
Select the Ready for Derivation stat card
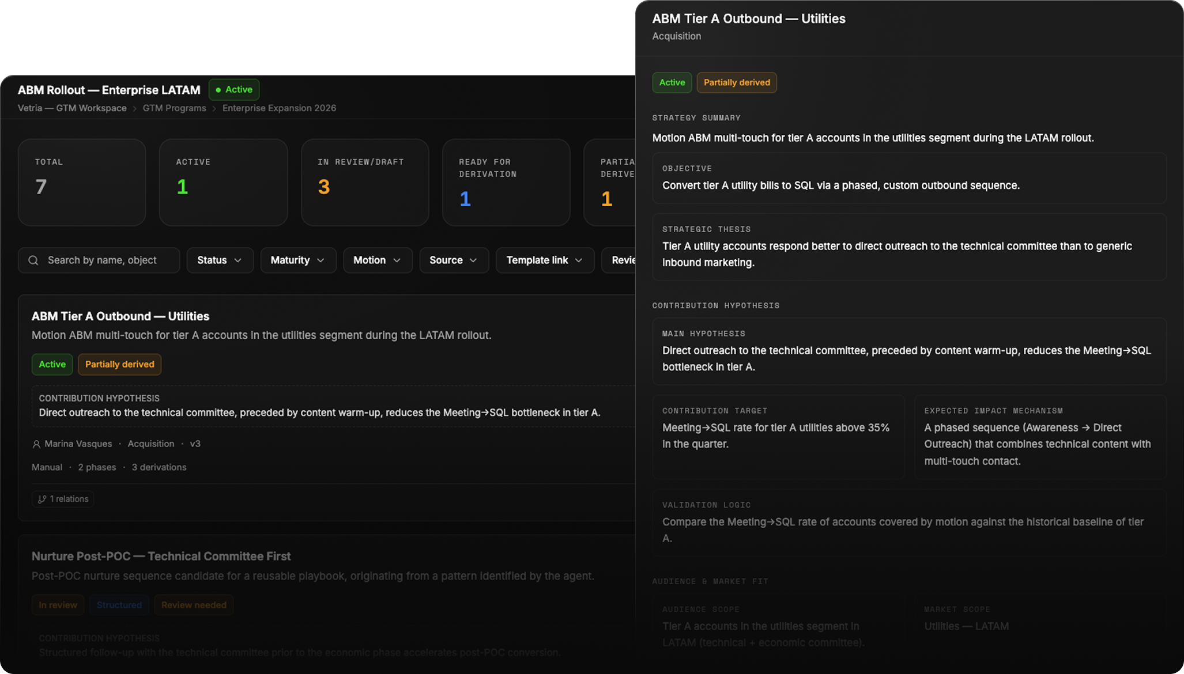tap(506, 182)
